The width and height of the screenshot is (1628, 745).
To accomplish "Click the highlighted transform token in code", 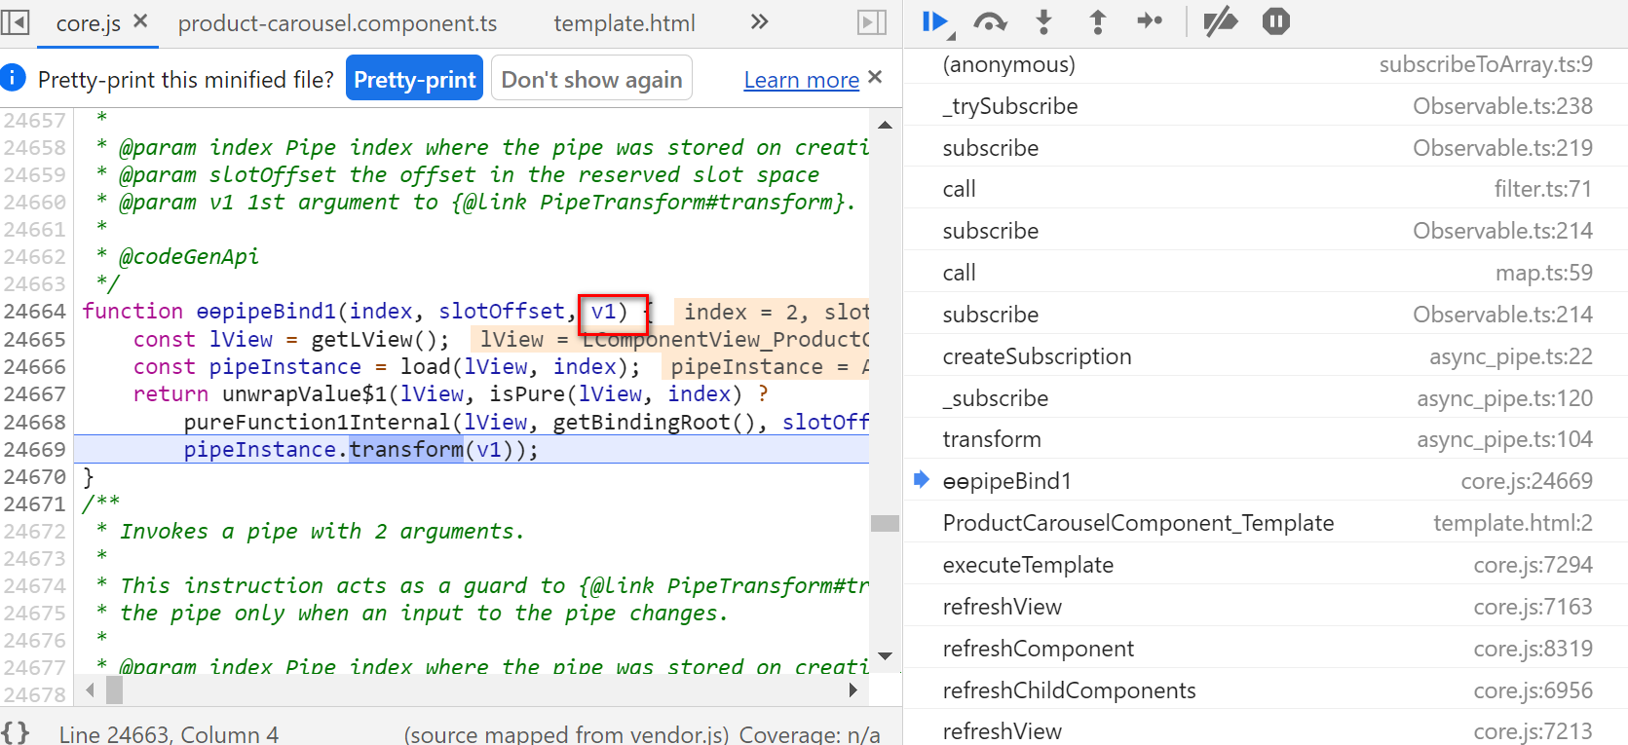I will [406, 449].
